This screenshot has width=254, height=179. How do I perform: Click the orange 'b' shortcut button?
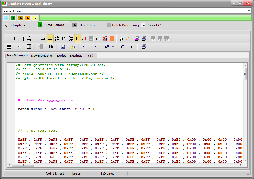click(x=28, y=18)
